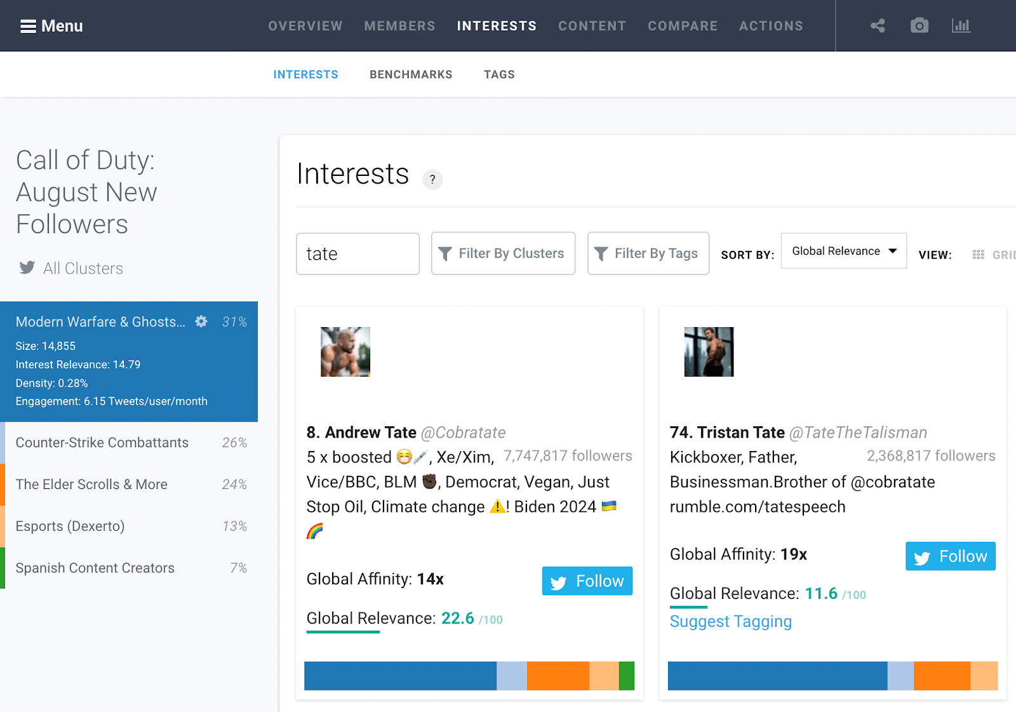Open Andrew Tate name link
The width and height of the screenshot is (1016, 712).
coord(371,433)
